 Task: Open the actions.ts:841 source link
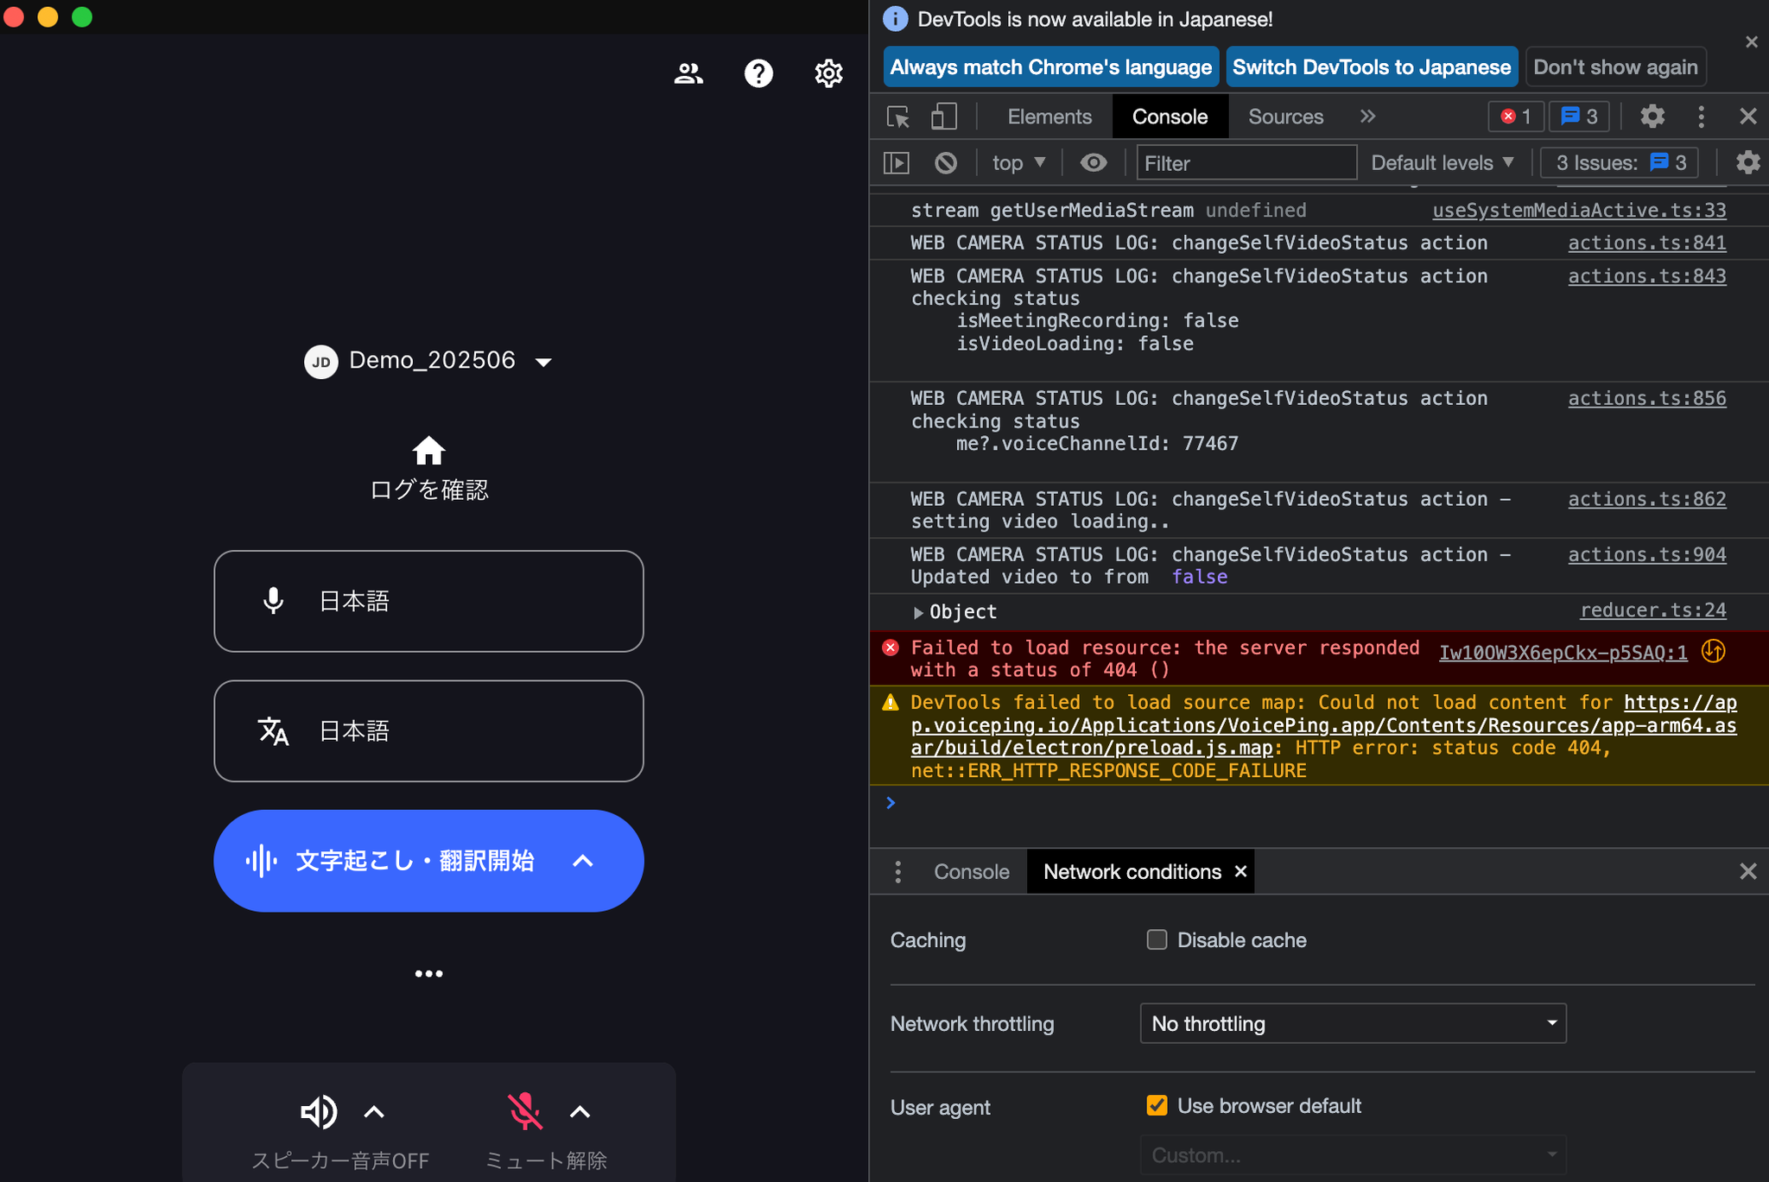point(1646,243)
